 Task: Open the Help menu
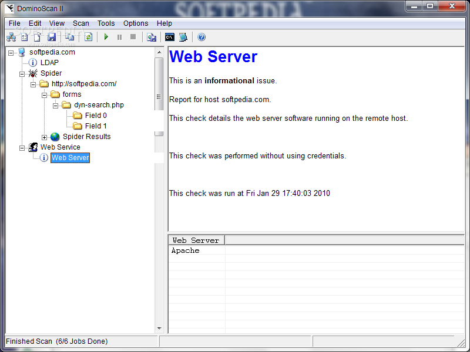(x=164, y=23)
